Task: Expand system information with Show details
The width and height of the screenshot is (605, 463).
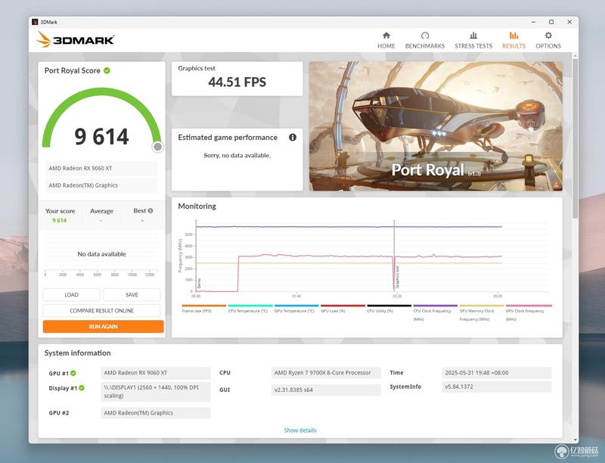Action: tap(300, 430)
